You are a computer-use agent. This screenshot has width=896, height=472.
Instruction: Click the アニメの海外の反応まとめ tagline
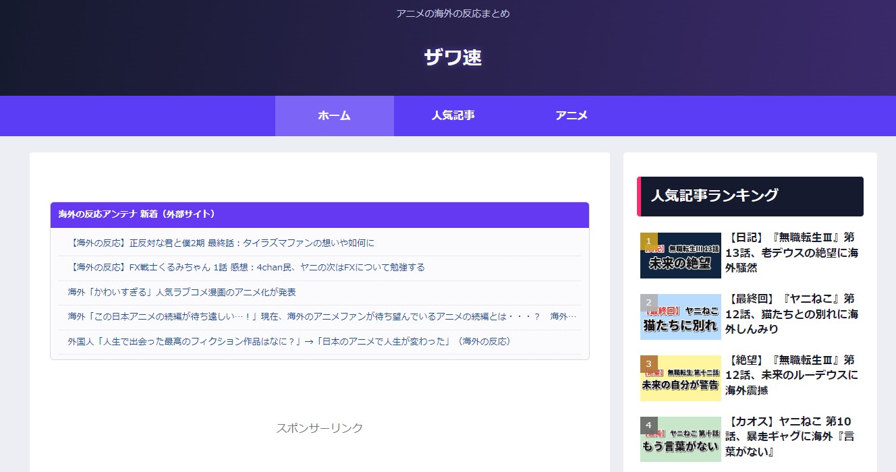(x=453, y=13)
